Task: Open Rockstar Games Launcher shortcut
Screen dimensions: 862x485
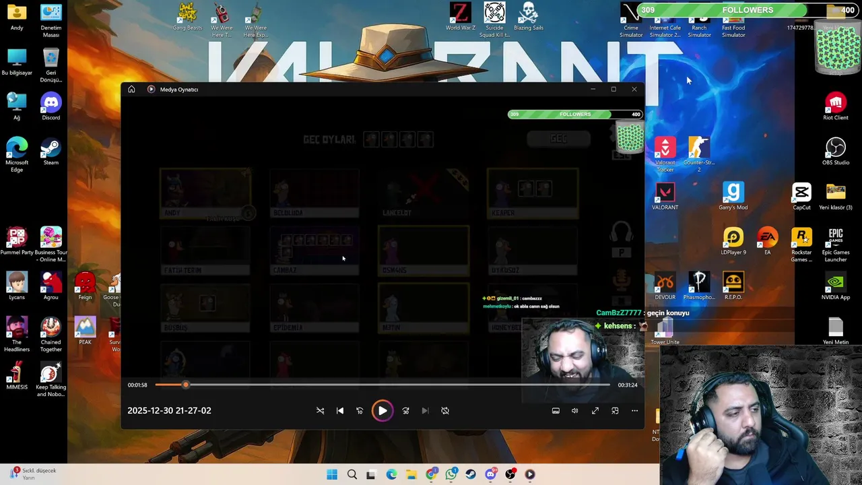Action: click(x=801, y=245)
